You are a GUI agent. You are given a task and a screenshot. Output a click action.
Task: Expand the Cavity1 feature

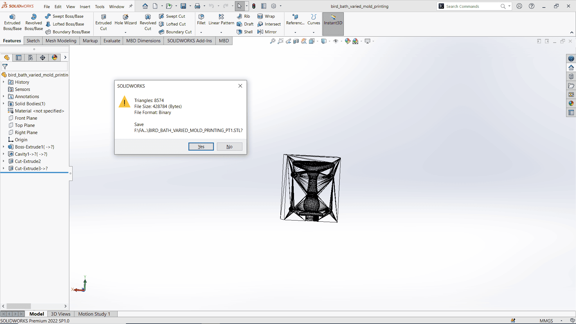pyautogui.click(x=4, y=154)
